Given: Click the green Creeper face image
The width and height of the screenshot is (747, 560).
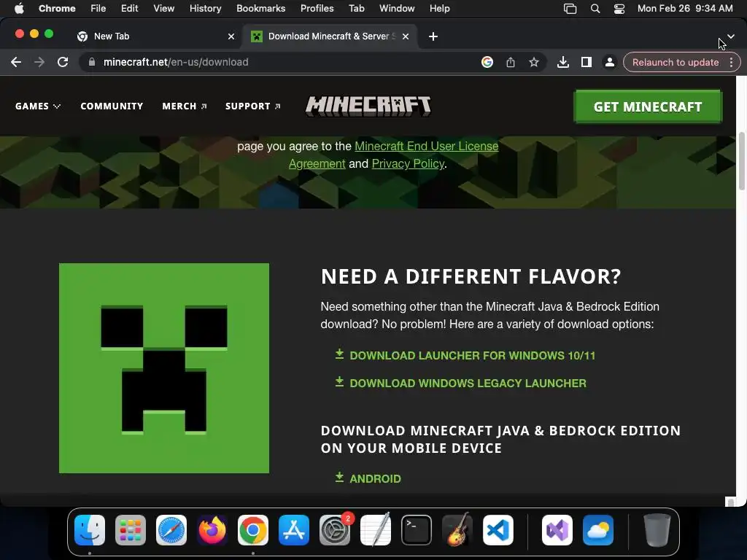Looking at the screenshot, I should click(164, 368).
